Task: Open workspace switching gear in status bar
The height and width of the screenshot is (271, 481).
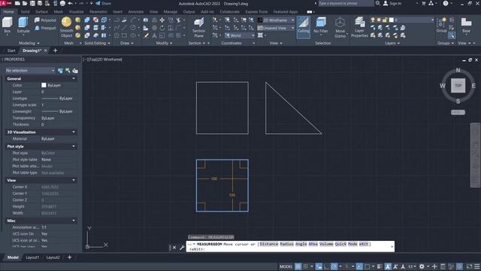Action: point(422,266)
